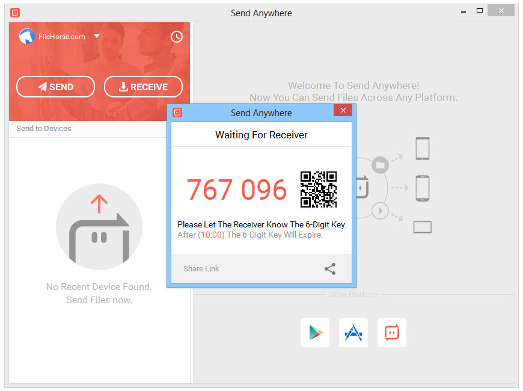The image size is (523, 391).
Task: Click the Share Link text
Action: tap(201, 269)
